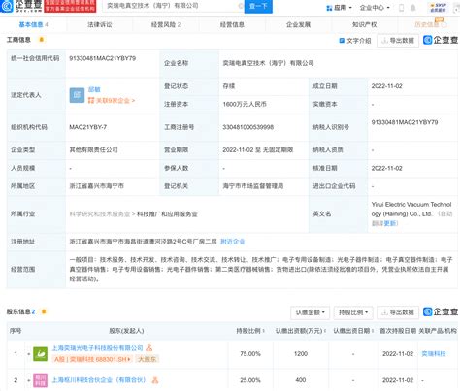Switch to the 法律诉讼 tab
The width and height of the screenshot is (460, 391).
click(100, 24)
